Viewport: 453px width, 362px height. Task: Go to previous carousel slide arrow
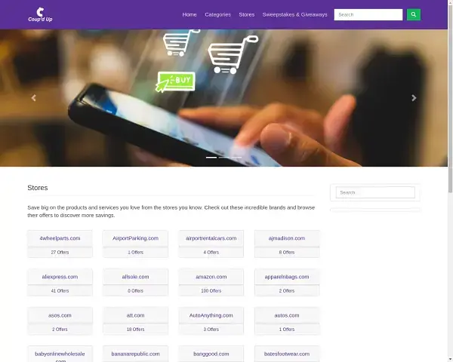[33, 98]
